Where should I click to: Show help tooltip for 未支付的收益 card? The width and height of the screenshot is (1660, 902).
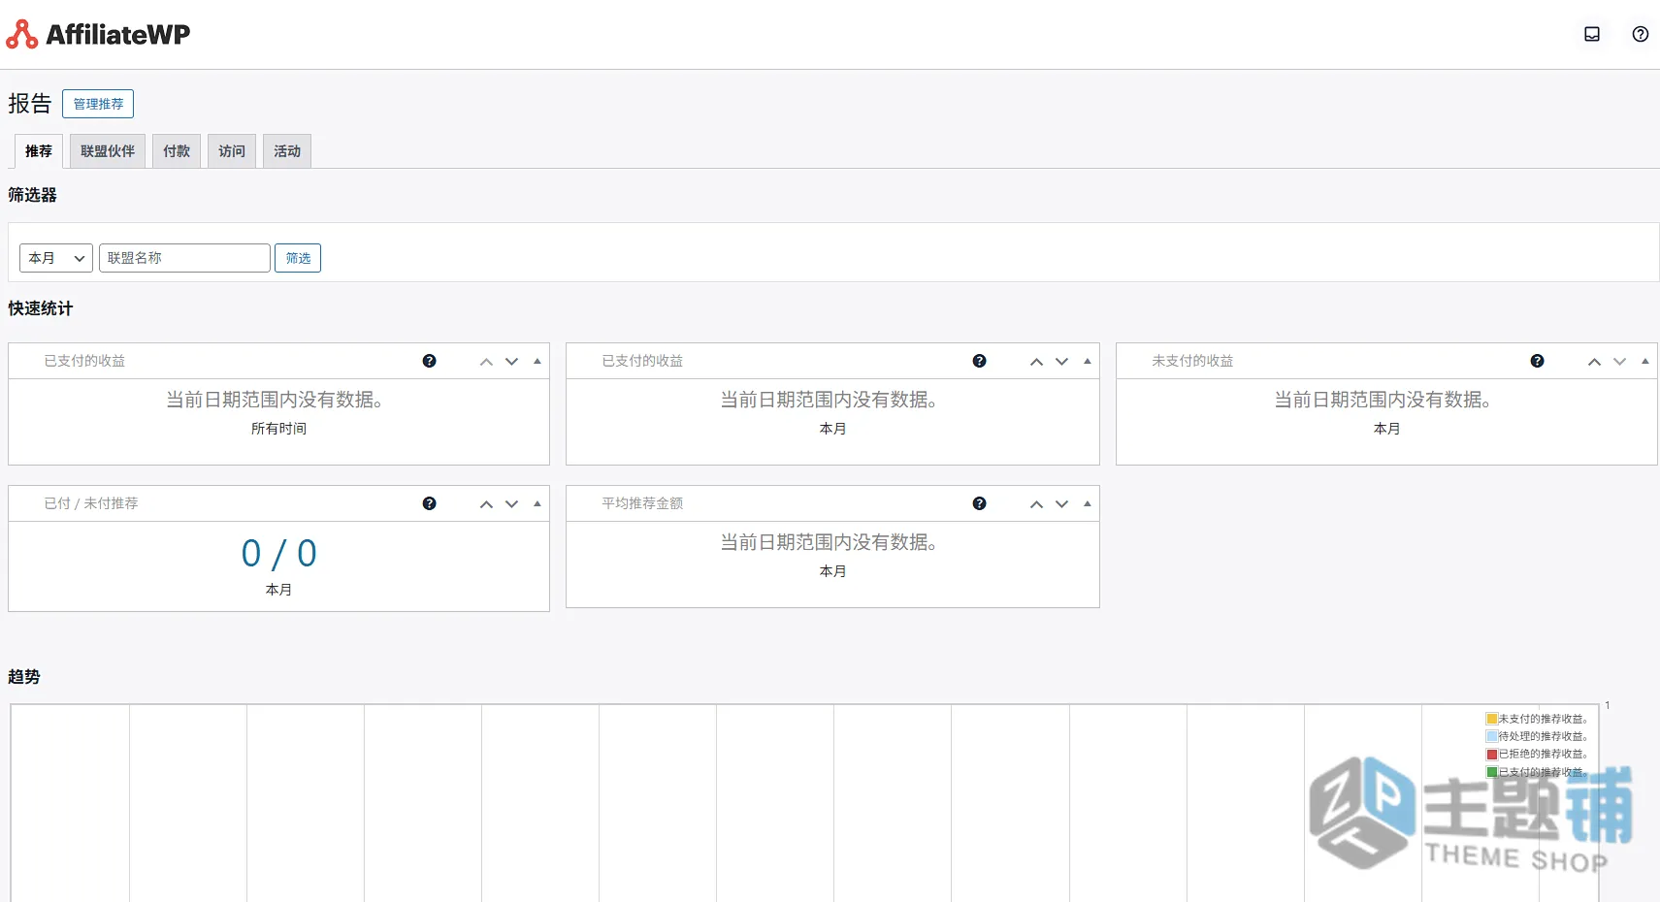point(1537,361)
